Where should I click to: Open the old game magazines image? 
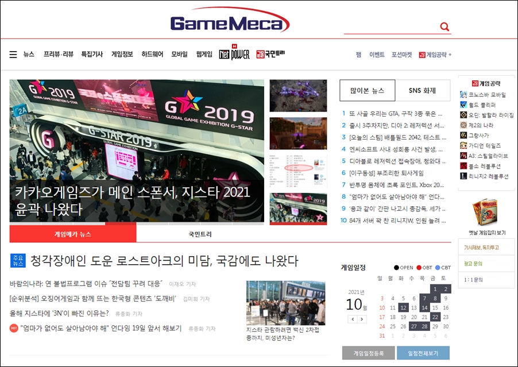(485, 212)
